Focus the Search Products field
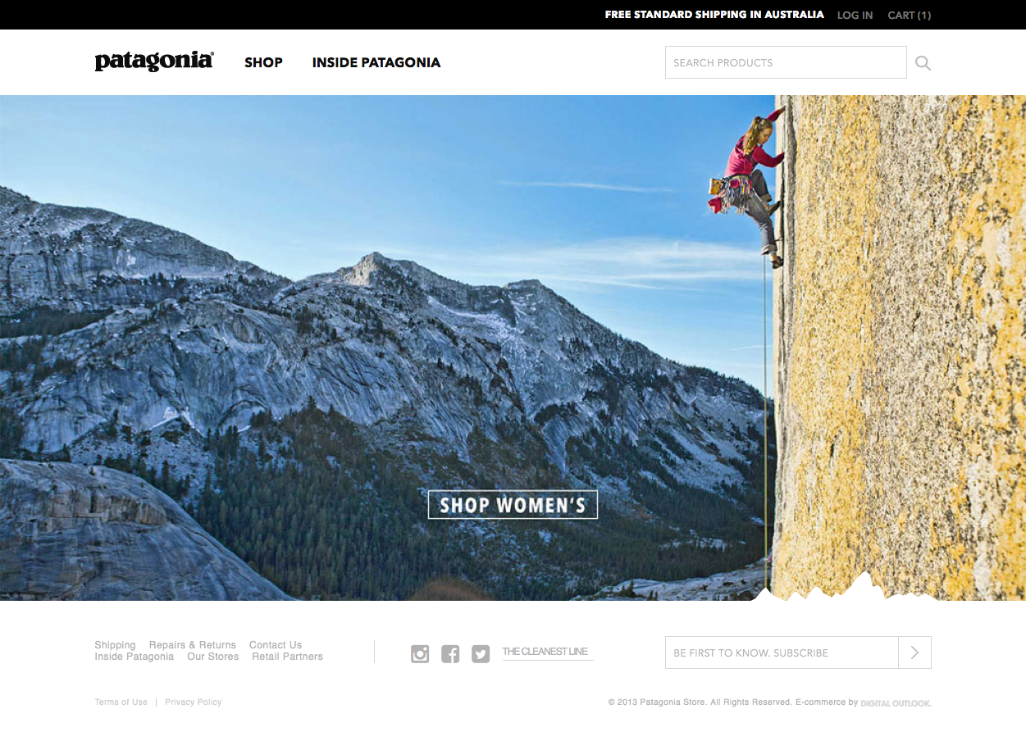1026x732 pixels. (x=786, y=62)
